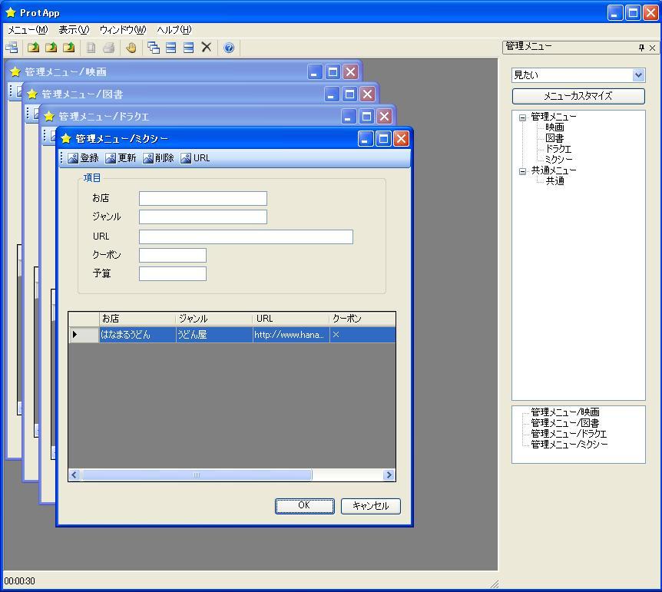Screen dimensions: 662x592
Task: Click the 予算 input field
Action: coord(173,273)
